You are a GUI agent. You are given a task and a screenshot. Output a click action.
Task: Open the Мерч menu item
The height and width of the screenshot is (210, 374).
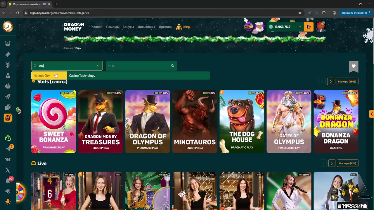click(184, 27)
